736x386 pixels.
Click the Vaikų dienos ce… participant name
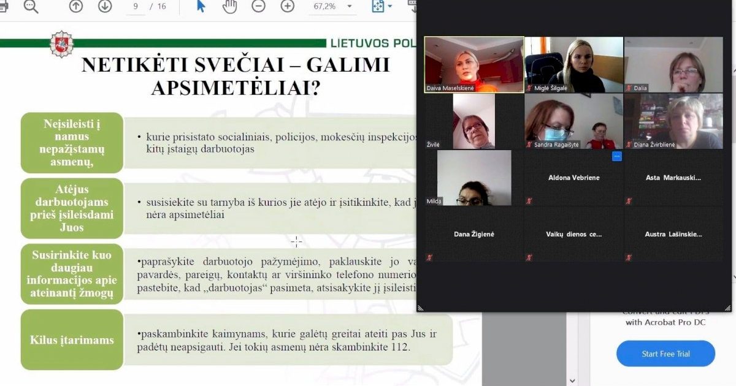click(574, 234)
